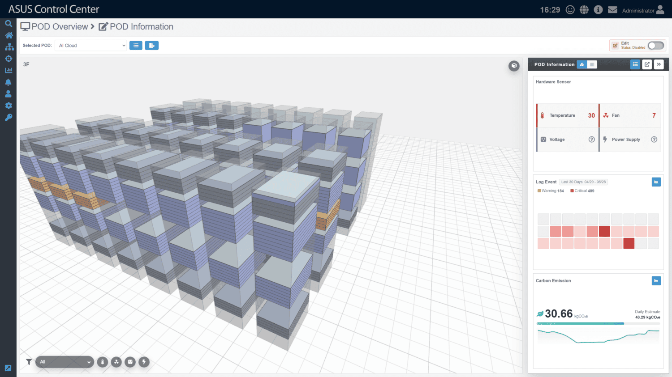The height and width of the screenshot is (377, 672).
Task: Open the Administrator user menu
Action: [x=643, y=10]
